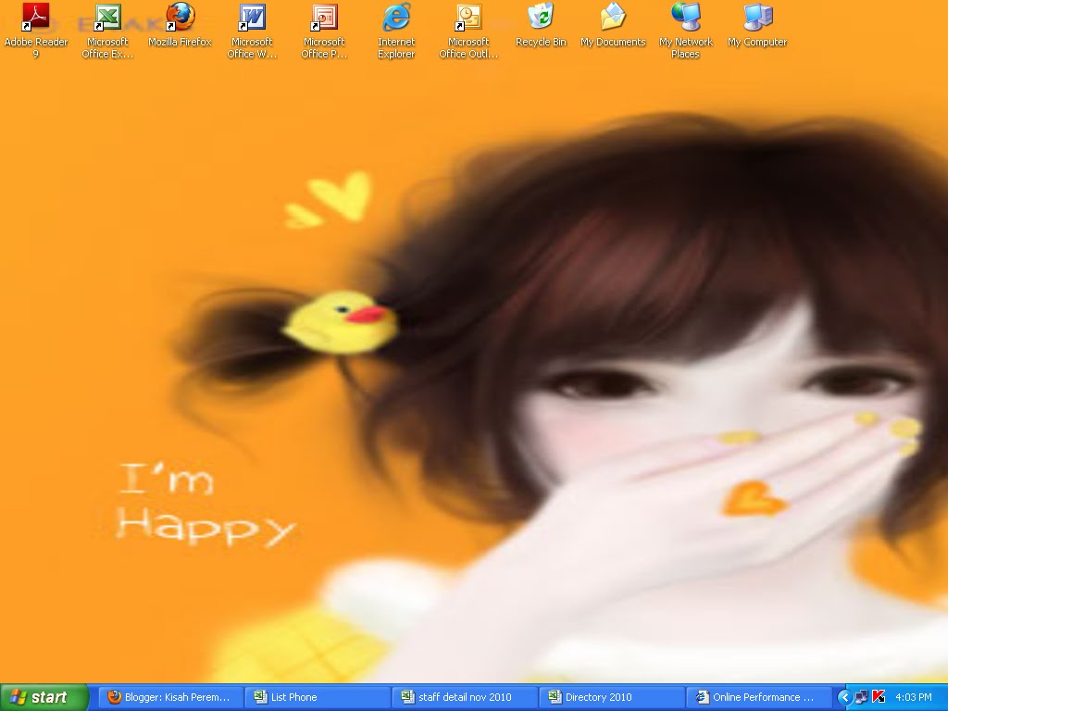Viewport: 1072px width, 711px height.
Task: Switch to the List Phone taskbar window
Action: (318, 697)
